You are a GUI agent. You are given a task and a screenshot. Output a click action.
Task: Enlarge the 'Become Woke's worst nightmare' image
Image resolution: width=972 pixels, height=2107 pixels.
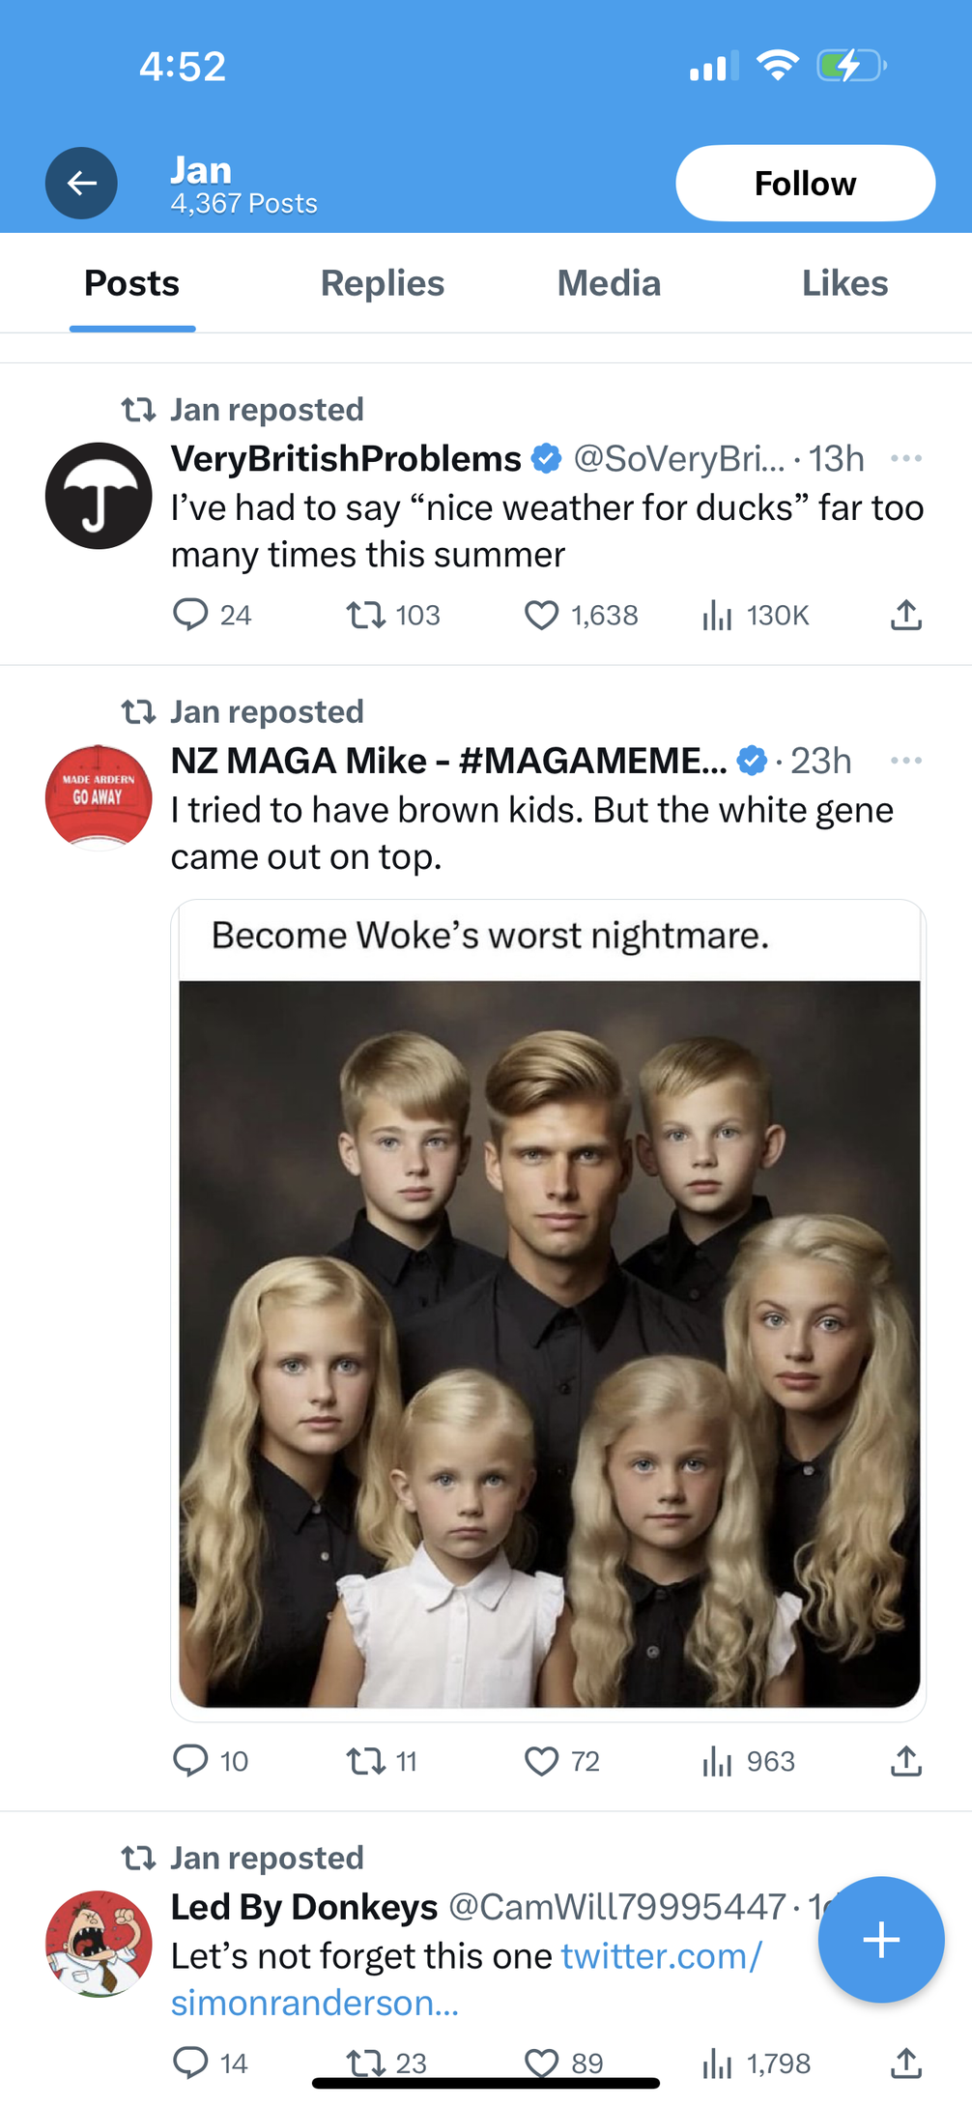coord(549,1343)
